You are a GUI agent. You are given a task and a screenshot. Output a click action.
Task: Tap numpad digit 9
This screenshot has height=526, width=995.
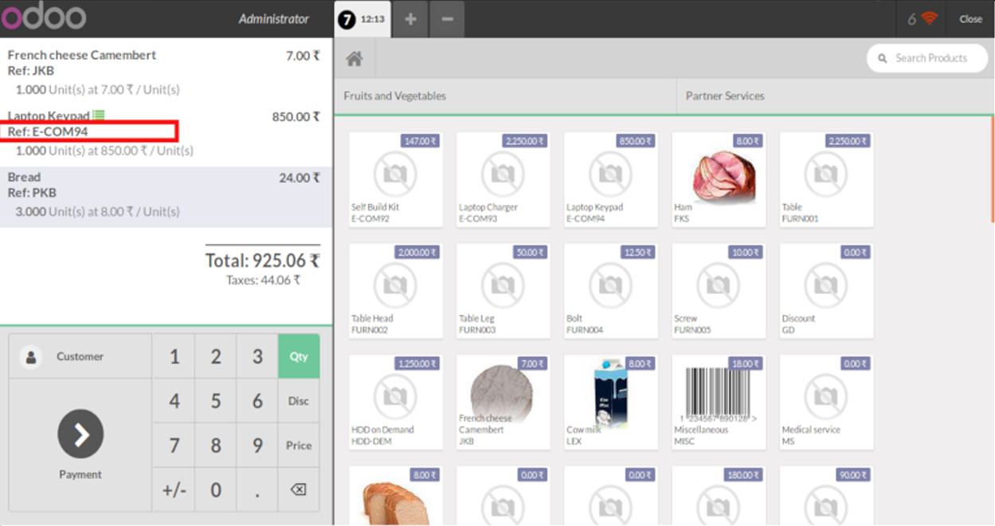257,446
